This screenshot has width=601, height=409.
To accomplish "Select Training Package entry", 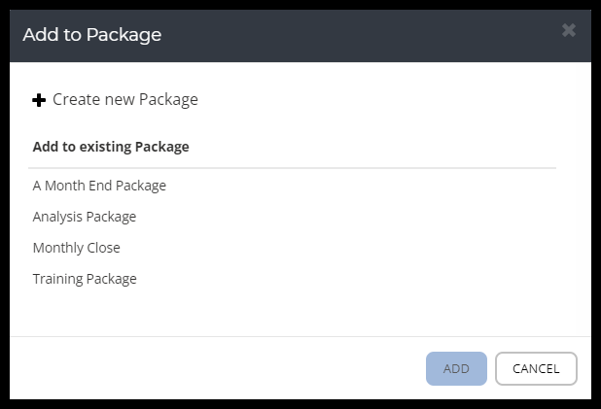I will click(85, 279).
